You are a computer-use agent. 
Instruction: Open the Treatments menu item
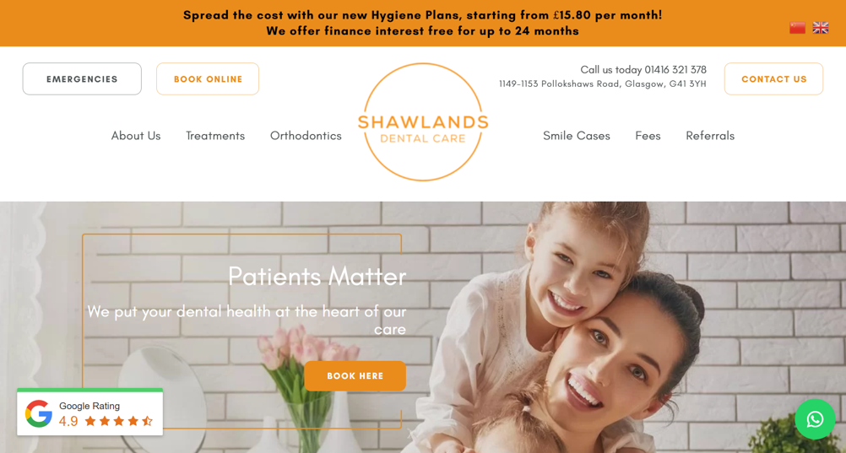point(215,136)
